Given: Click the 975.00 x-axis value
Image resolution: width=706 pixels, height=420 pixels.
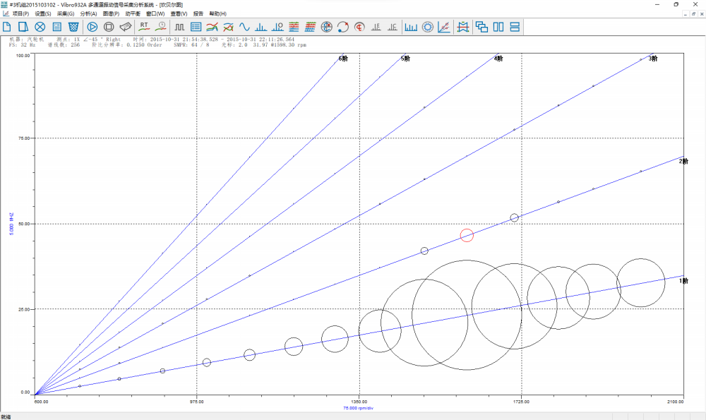Looking at the screenshot, I should [197, 402].
